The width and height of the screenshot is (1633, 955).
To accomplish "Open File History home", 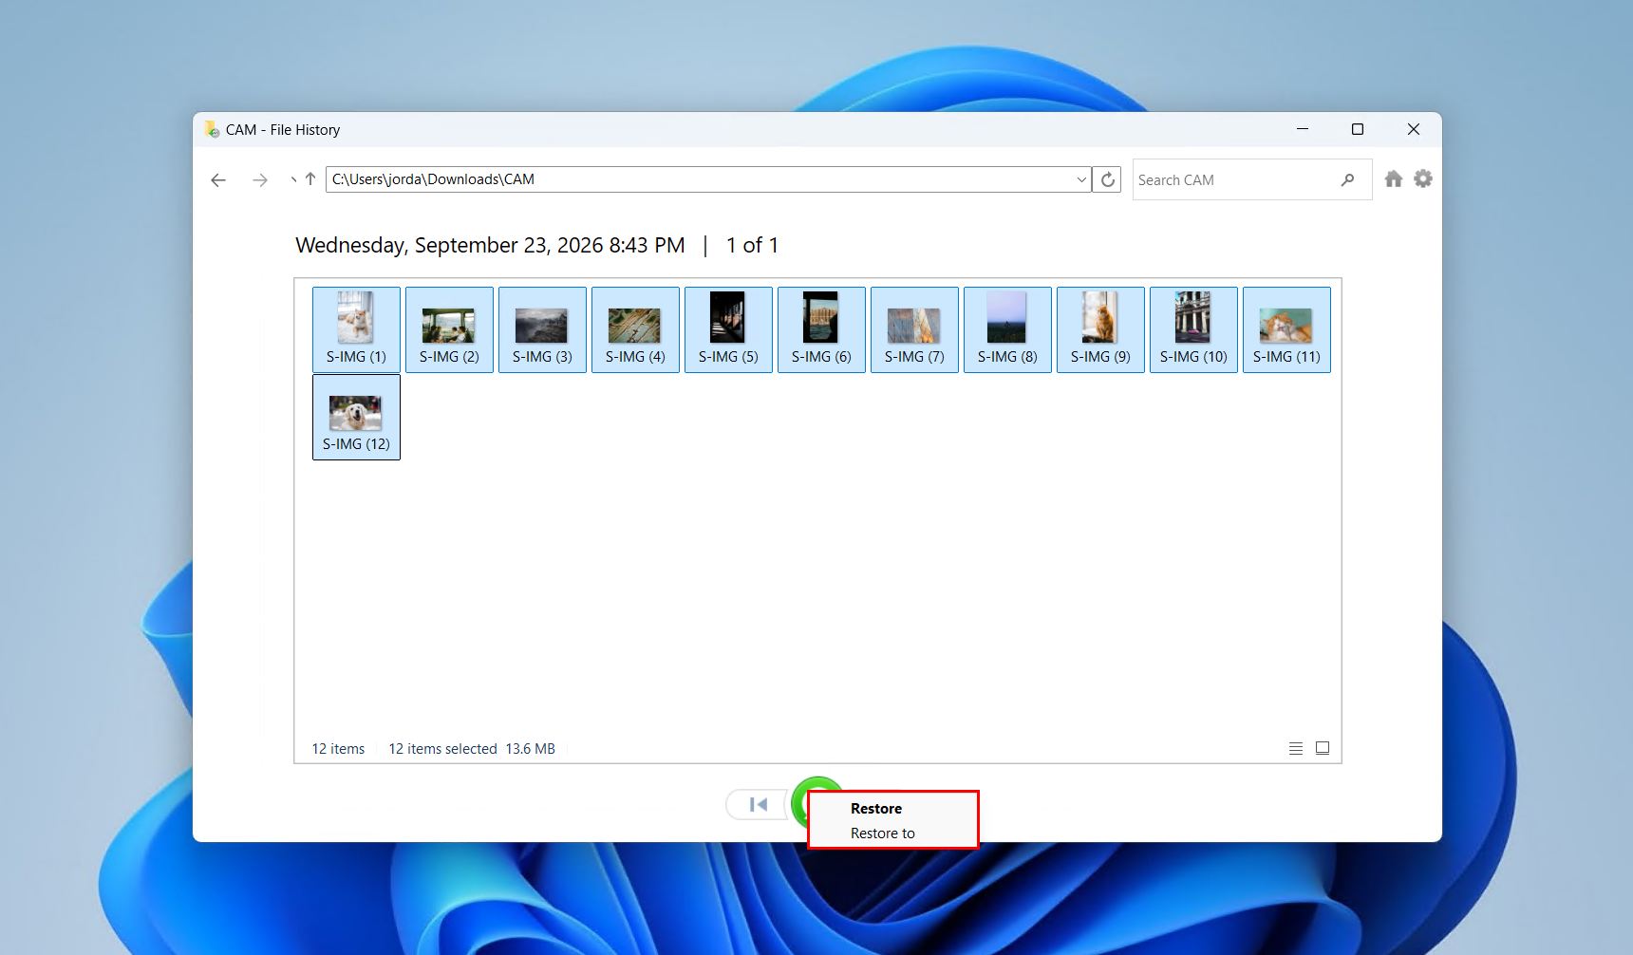I will tap(1393, 178).
